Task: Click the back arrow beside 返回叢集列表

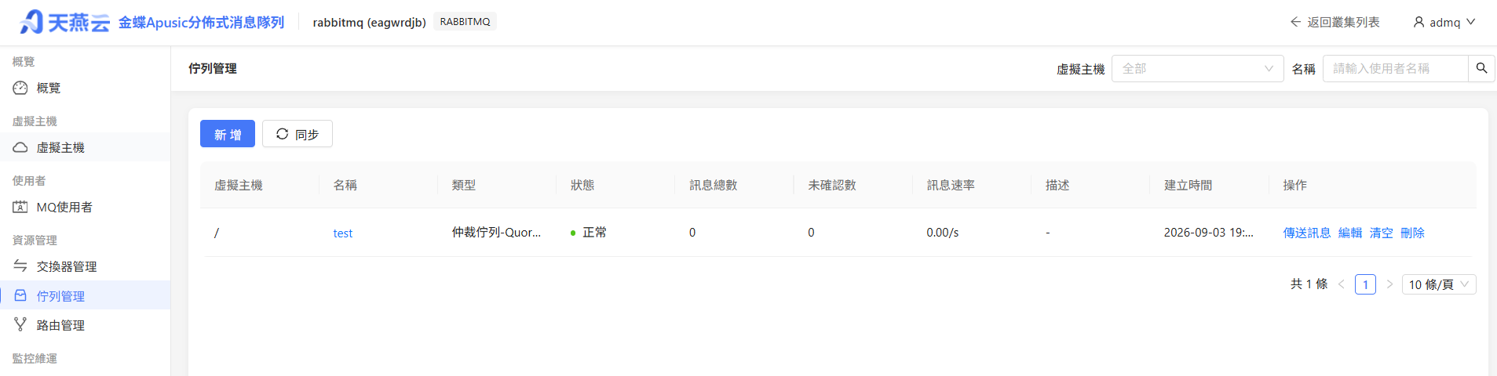Action: pos(1295,22)
